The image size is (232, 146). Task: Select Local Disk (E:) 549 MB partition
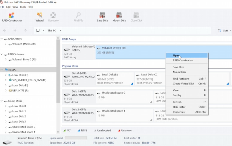(x=115, y=79)
